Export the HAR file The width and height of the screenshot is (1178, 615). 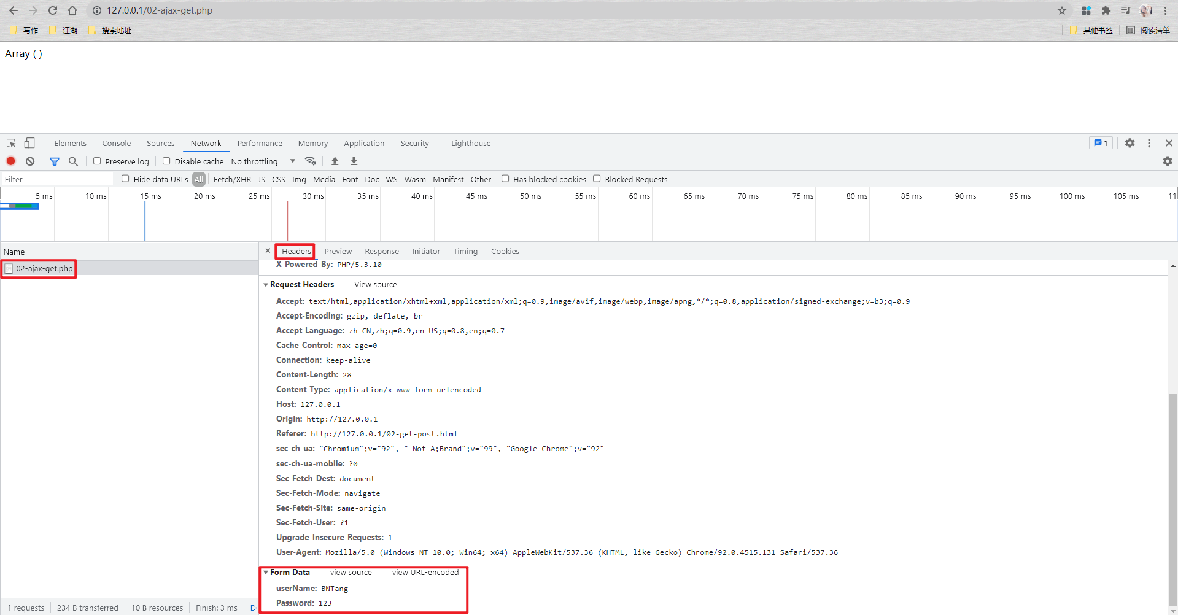[x=354, y=161]
